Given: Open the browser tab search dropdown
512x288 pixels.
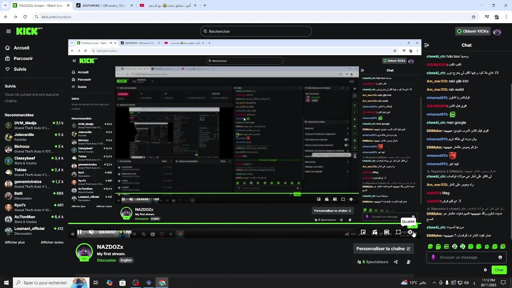Looking at the screenshot, I should (6, 6).
